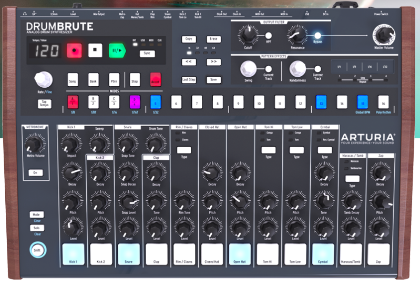Tap the Zap pad
The height and width of the screenshot is (286, 420).
[x=379, y=254]
